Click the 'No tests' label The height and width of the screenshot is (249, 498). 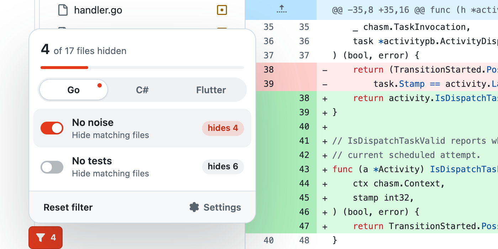click(x=92, y=161)
